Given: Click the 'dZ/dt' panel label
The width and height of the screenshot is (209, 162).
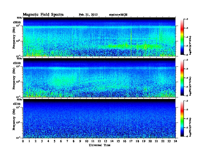Looking at the screenshot, I should 17,104.
